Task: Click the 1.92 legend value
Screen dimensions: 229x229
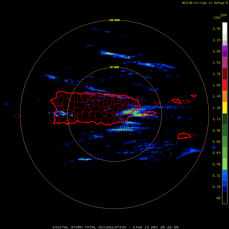Action: [217, 63]
